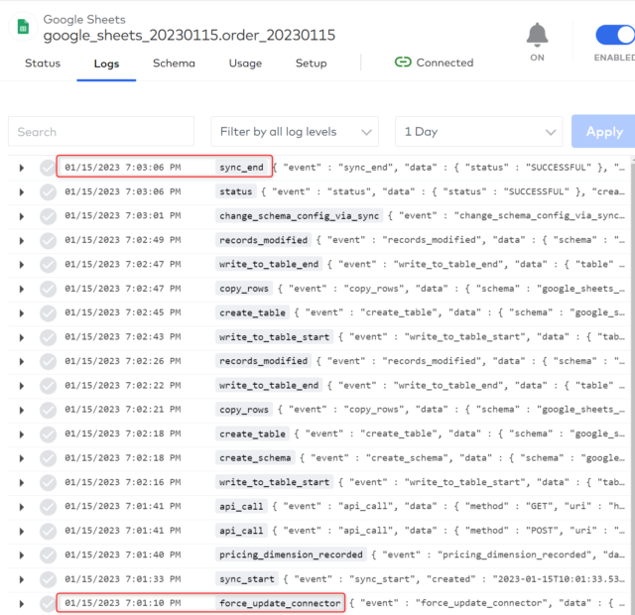Click check icon on pricing_dimension_recorded row

click(x=48, y=555)
